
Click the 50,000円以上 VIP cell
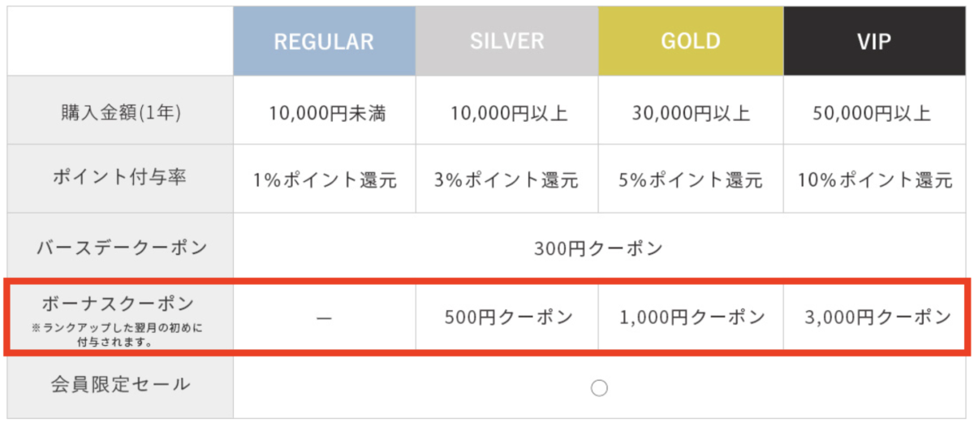pyautogui.click(x=875, y=112)
